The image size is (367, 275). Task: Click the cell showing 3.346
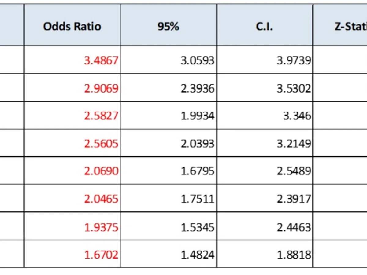297,116
